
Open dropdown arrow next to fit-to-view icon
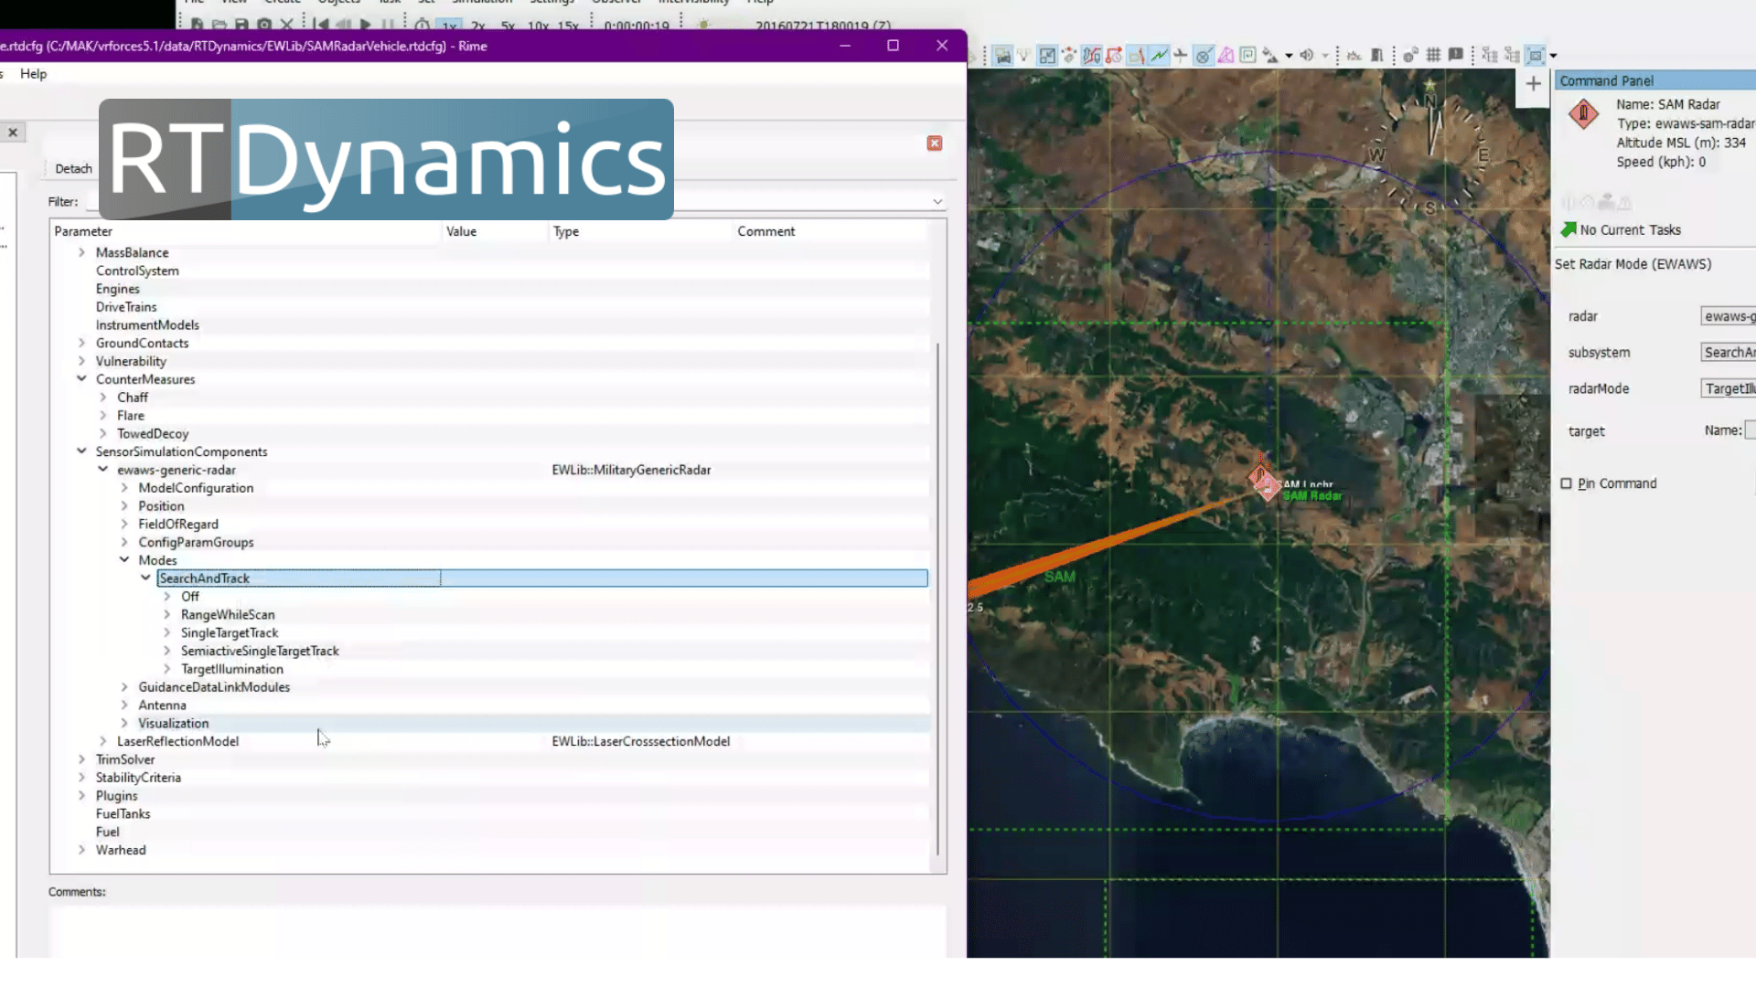pyautogui.click(x=1553, y=56)
